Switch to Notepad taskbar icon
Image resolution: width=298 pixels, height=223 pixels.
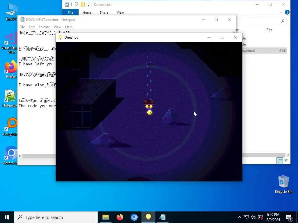pos(162,217)
